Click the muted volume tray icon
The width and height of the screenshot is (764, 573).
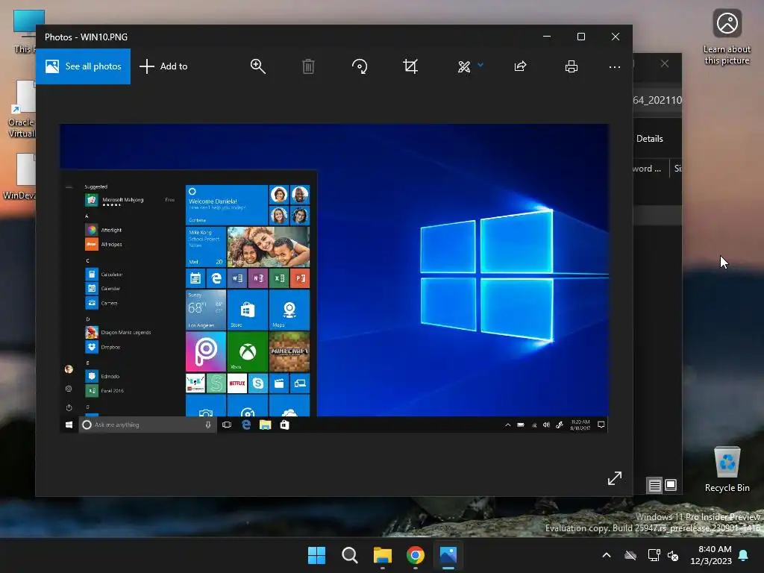tap(673, 555)
